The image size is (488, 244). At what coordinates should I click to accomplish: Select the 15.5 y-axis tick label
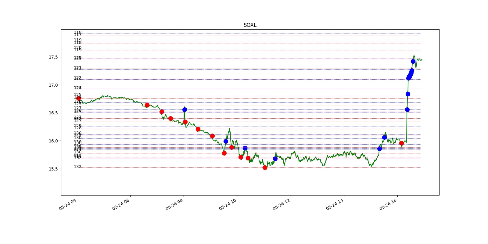coord(53,169)
